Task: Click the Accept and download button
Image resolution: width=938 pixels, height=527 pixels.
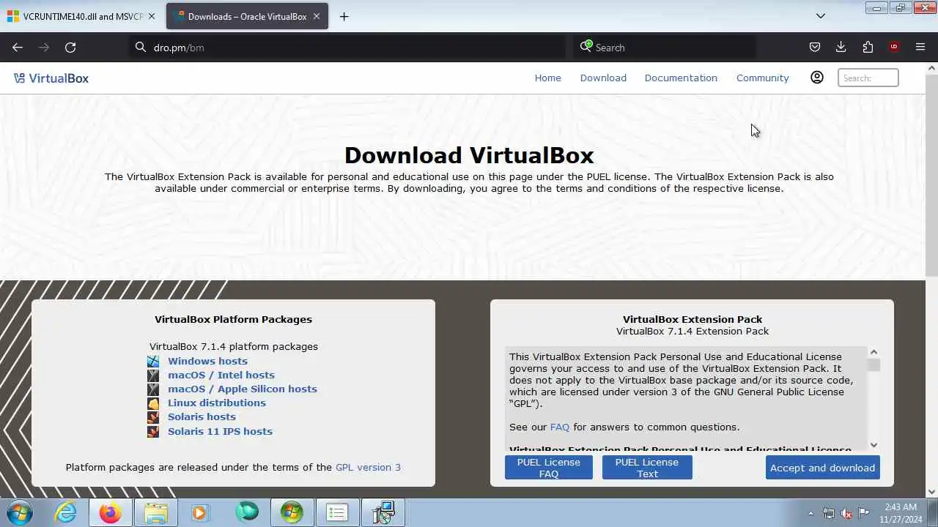Action: (822, 468)
